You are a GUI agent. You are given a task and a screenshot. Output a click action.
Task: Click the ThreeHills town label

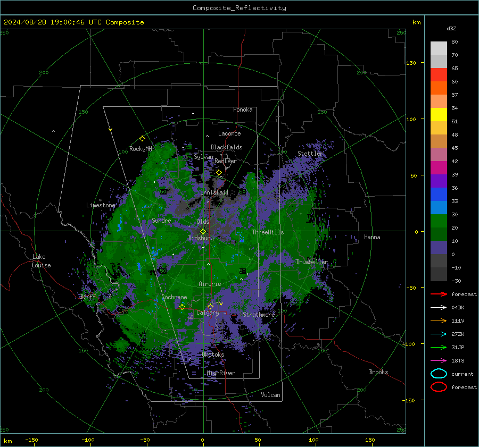[268, 232]
